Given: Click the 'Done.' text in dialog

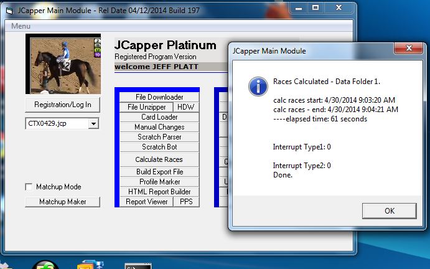Looking at the screenshot, I should coord(283,175).
